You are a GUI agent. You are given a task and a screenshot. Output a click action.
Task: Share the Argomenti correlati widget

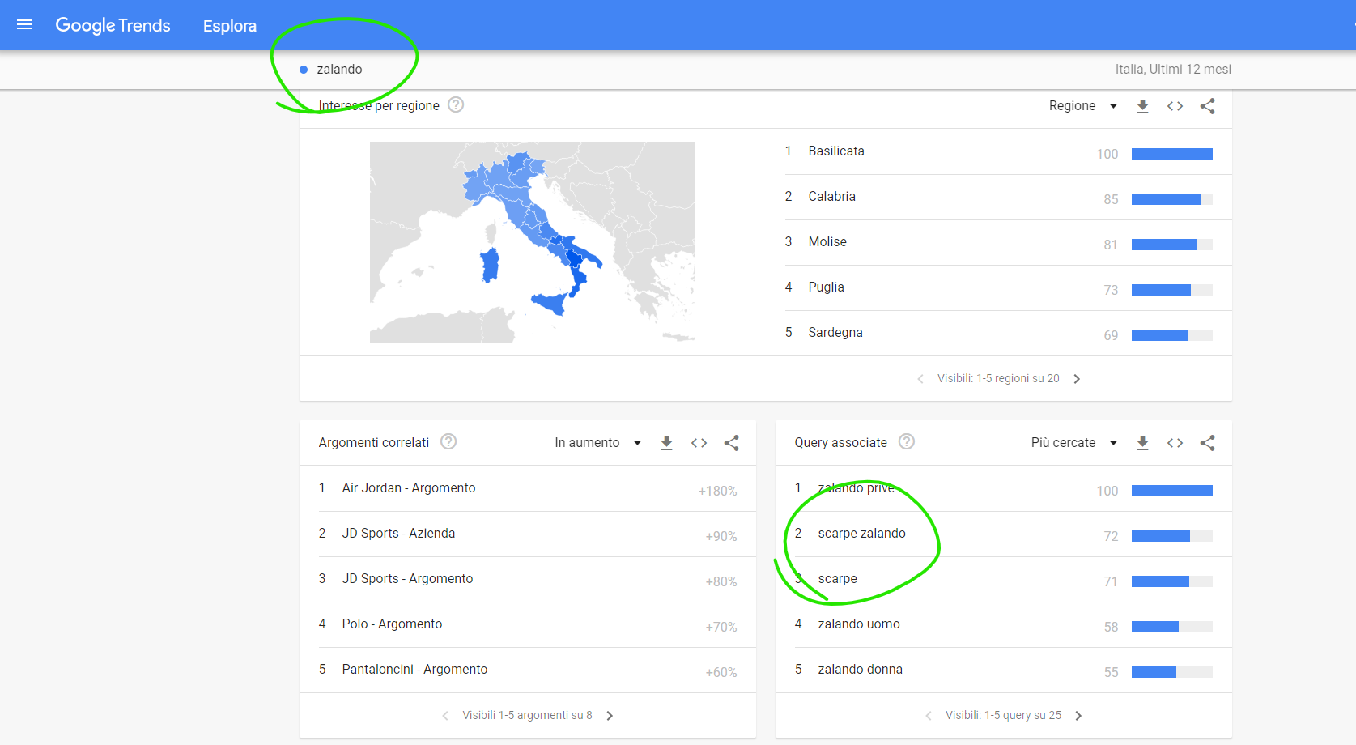point(731,443)
